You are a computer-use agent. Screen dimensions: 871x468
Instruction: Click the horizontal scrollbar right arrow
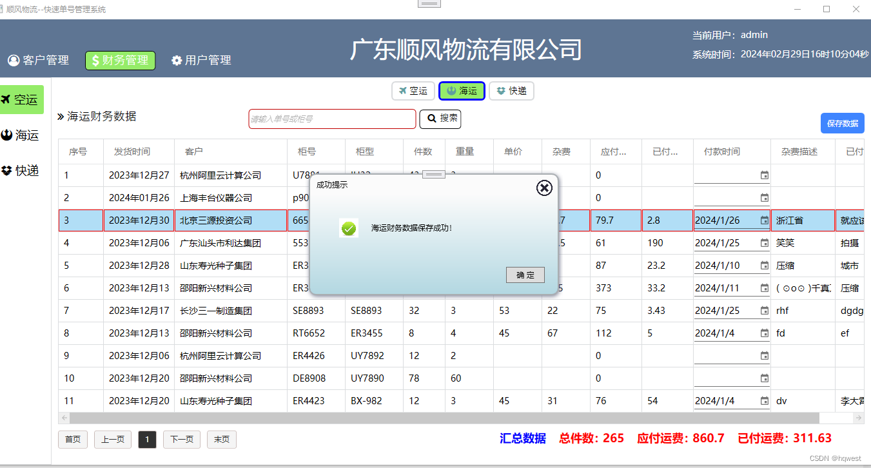(x=859, y=418)
